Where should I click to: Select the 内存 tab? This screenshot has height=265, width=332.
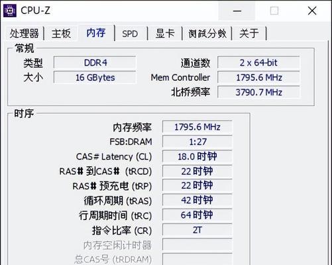click(96, 32)
